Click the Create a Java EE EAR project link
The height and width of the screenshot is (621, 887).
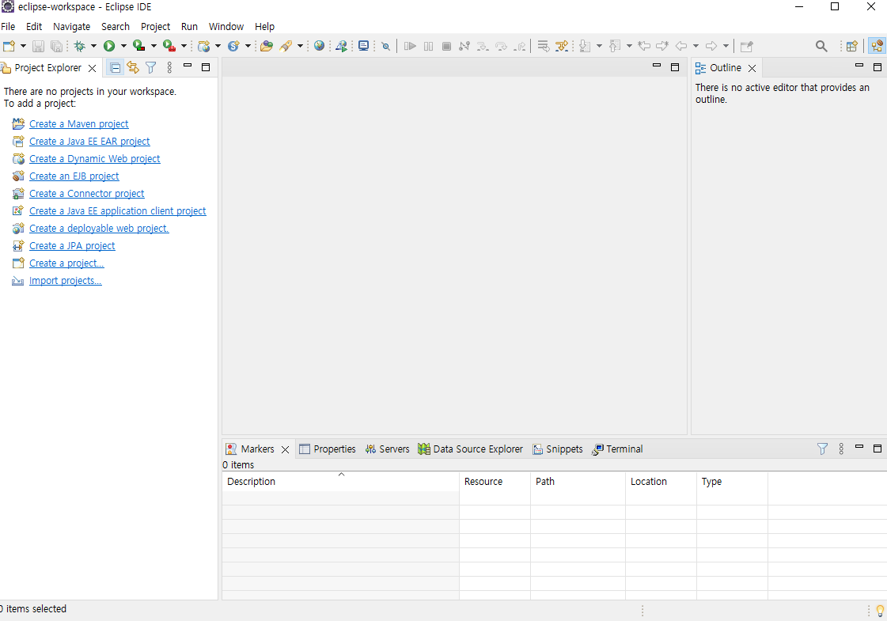pos(89,142)
